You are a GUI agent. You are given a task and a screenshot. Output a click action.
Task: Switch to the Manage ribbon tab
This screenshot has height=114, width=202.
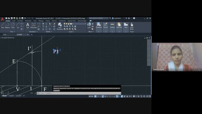click(41, 21)
